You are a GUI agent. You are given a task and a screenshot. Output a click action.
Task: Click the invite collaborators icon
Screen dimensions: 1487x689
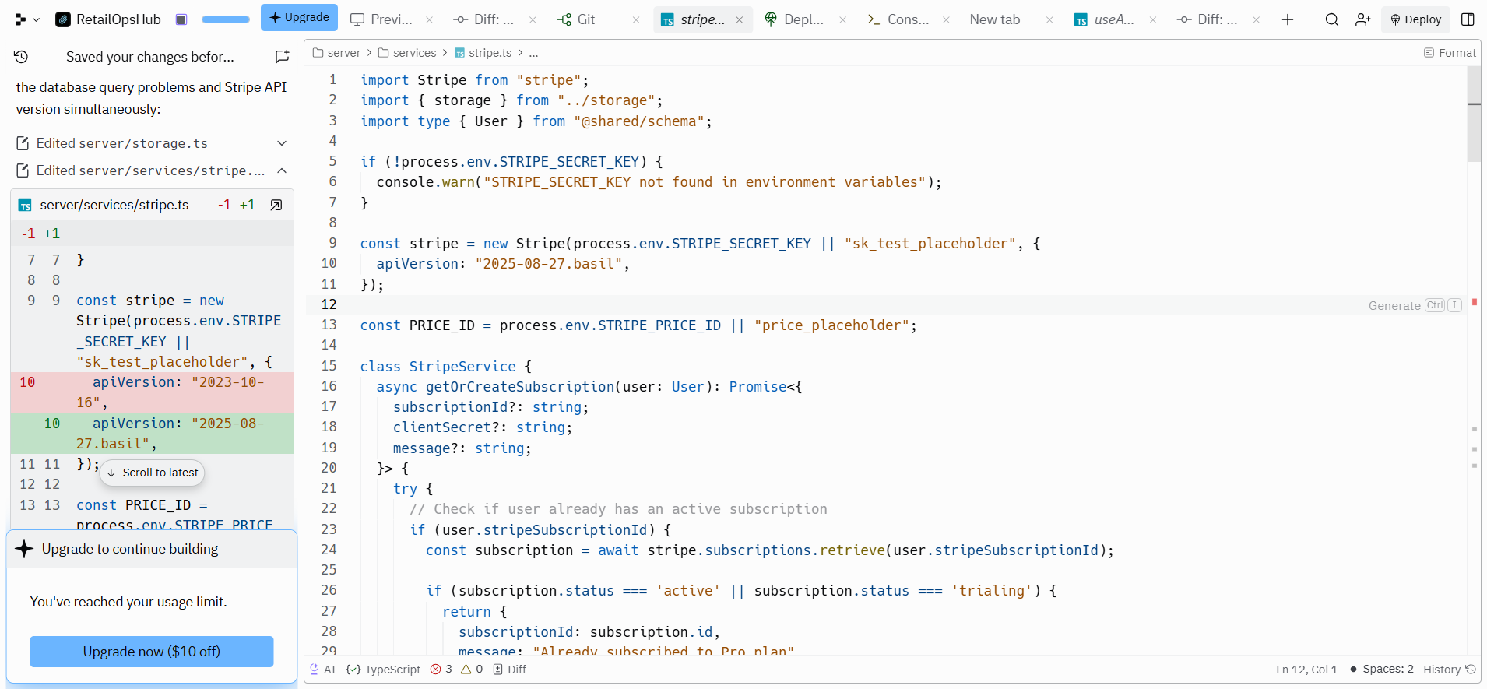point(1362,19)
